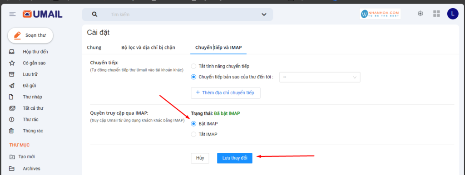
Task: Click the Hủy cancel button
Action: coord(200,158)
